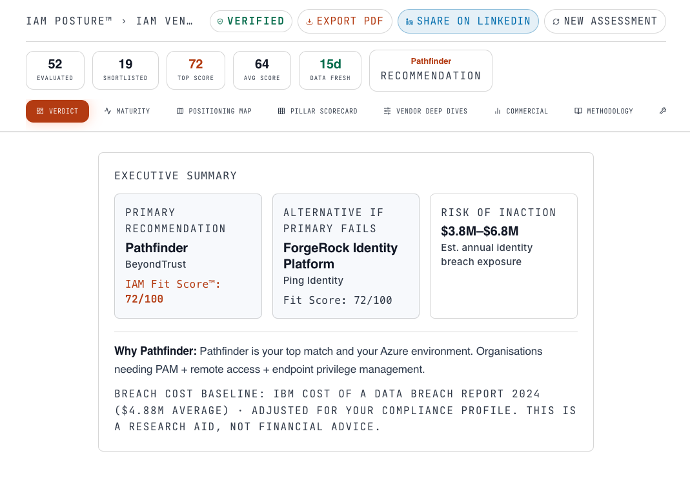Screen dimensions: 690x478
Task: Switch to the Commercial tab
Action: [522, 111]
